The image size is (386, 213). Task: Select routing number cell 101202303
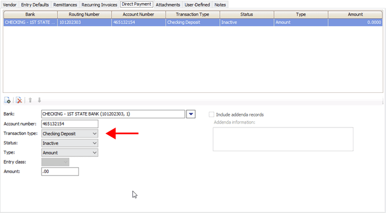pos(85,22)
